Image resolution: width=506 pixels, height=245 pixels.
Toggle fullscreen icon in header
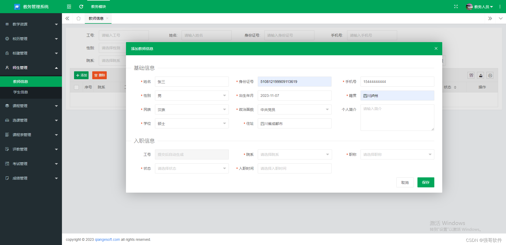[x=456, y=7]
